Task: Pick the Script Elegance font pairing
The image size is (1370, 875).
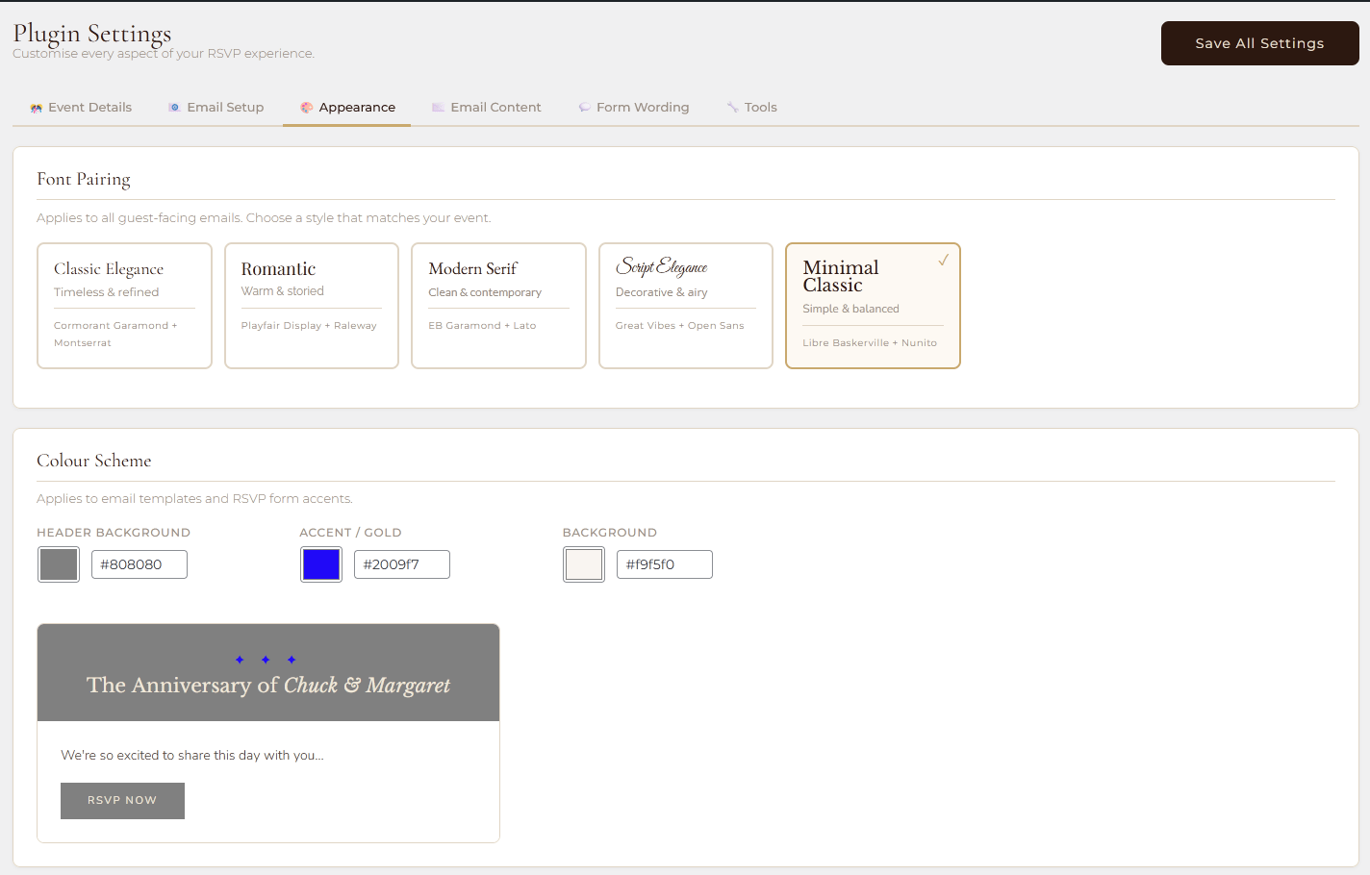Action: 685,305
